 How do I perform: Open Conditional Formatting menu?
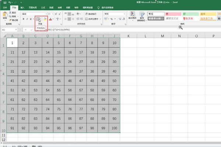click(132, 16)
